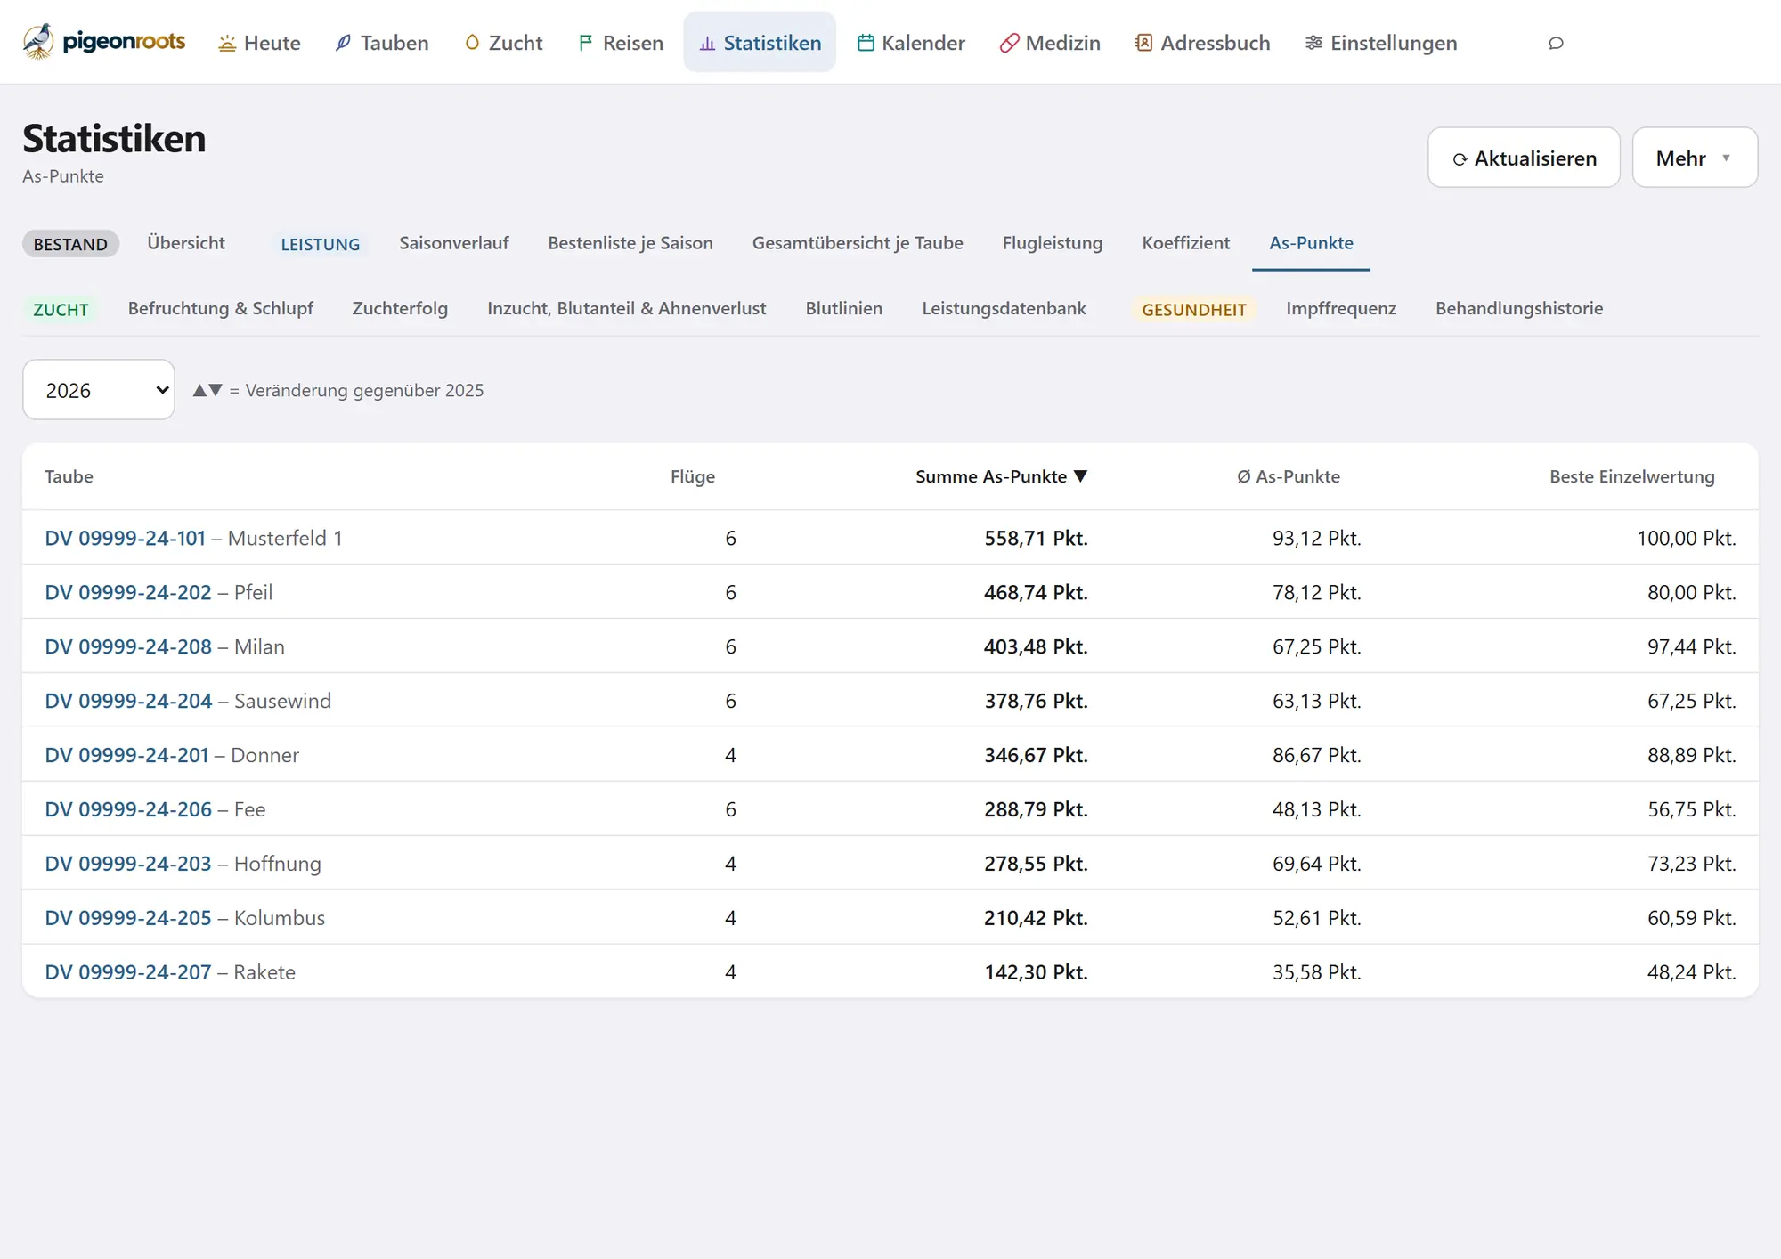Viewport: 1781px width, 1259px height.
Task: Click the pigeonroots pigeon logo
Action: [x=38, y=42]
